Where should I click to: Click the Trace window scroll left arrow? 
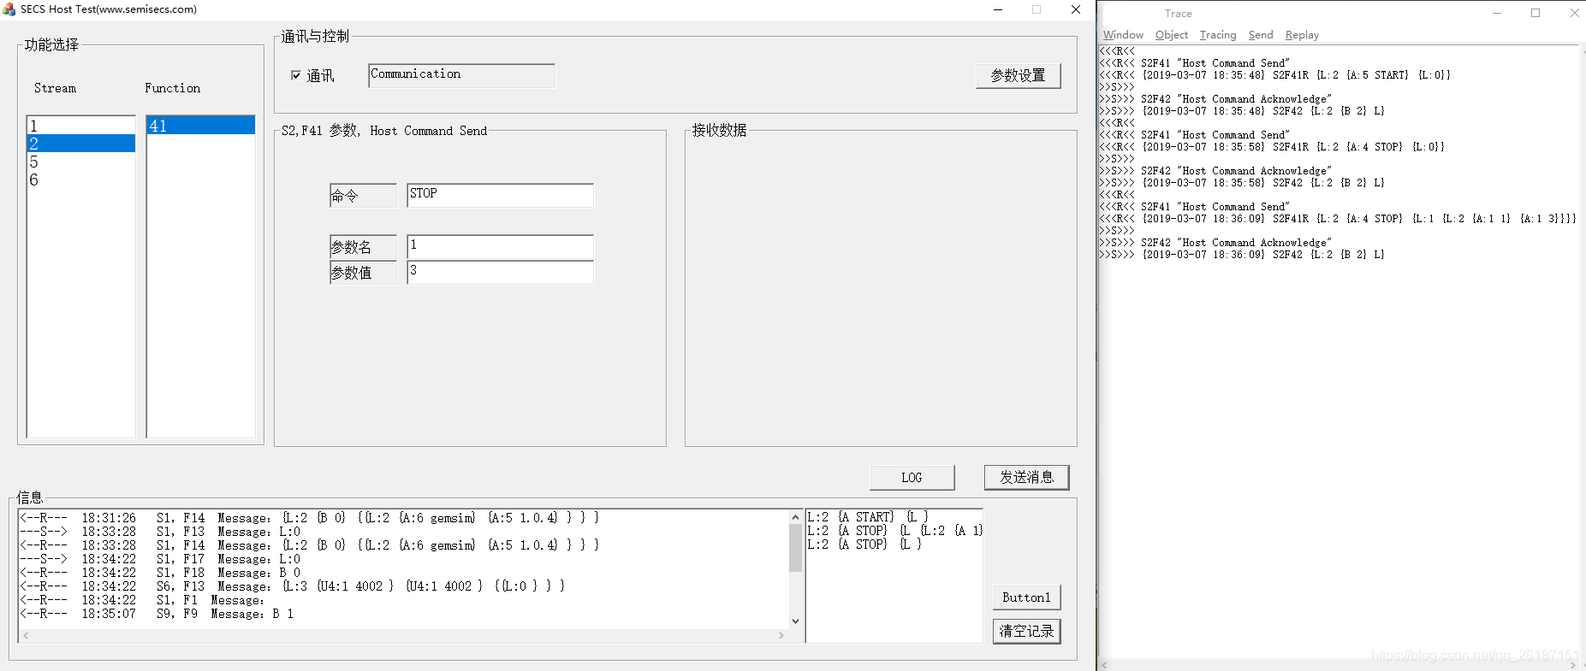click(1105, 665)
